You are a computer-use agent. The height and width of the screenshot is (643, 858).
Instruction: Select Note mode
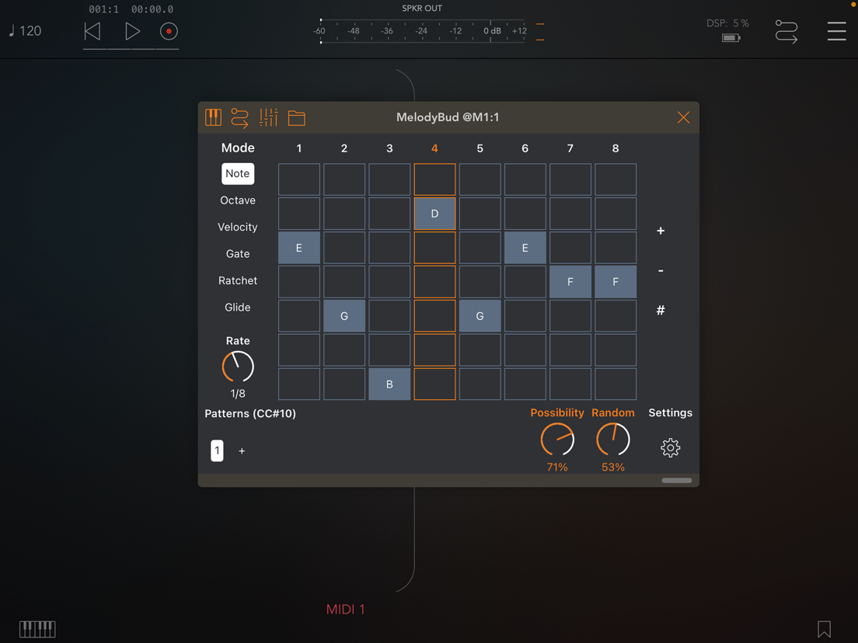point(238,173)
